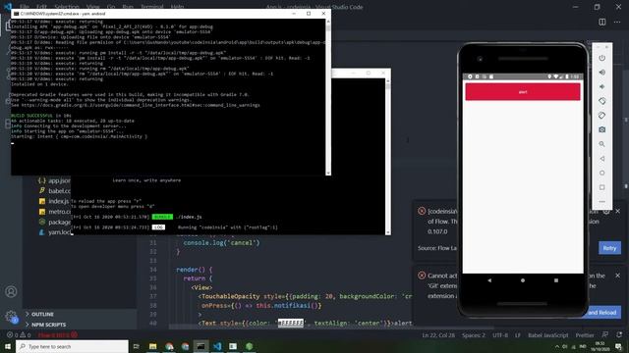Tap the red alert button in the app
The image size is (629, 353).
[523, 91]
